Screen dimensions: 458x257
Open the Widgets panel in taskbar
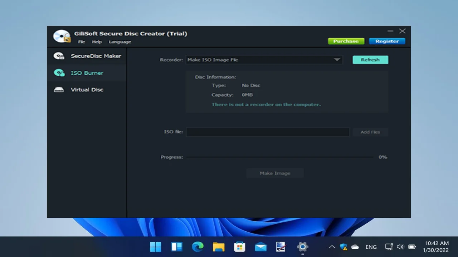pyautogui.click(x=177, y=247)
